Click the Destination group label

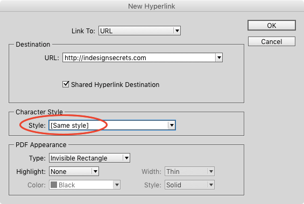click(x=33, y=45)
